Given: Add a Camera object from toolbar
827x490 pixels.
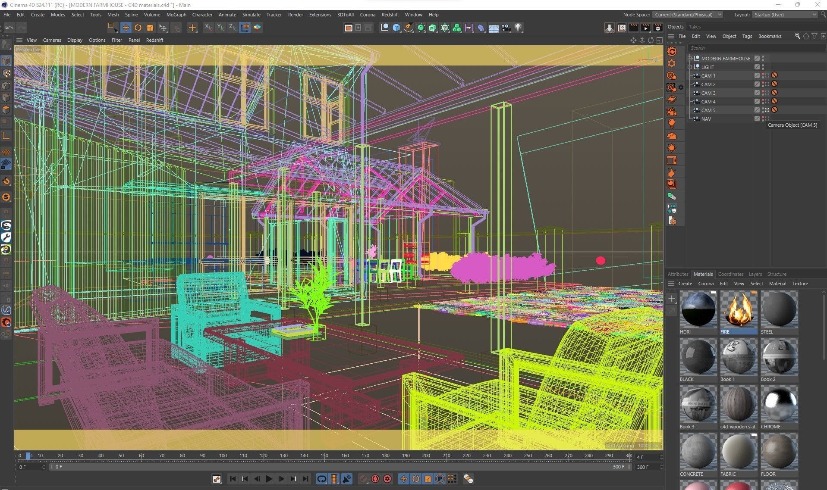Looking at the screenshot, I should click(506, 28).
